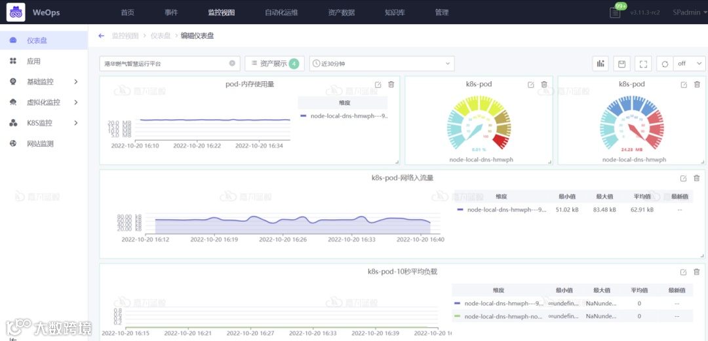Refresh dashboard using the circular arrow icon
Viewport: 708px width, 341px height.
pyautogui.click(x=665, y=63)
